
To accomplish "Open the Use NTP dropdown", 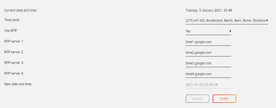I will pos(208,31).
